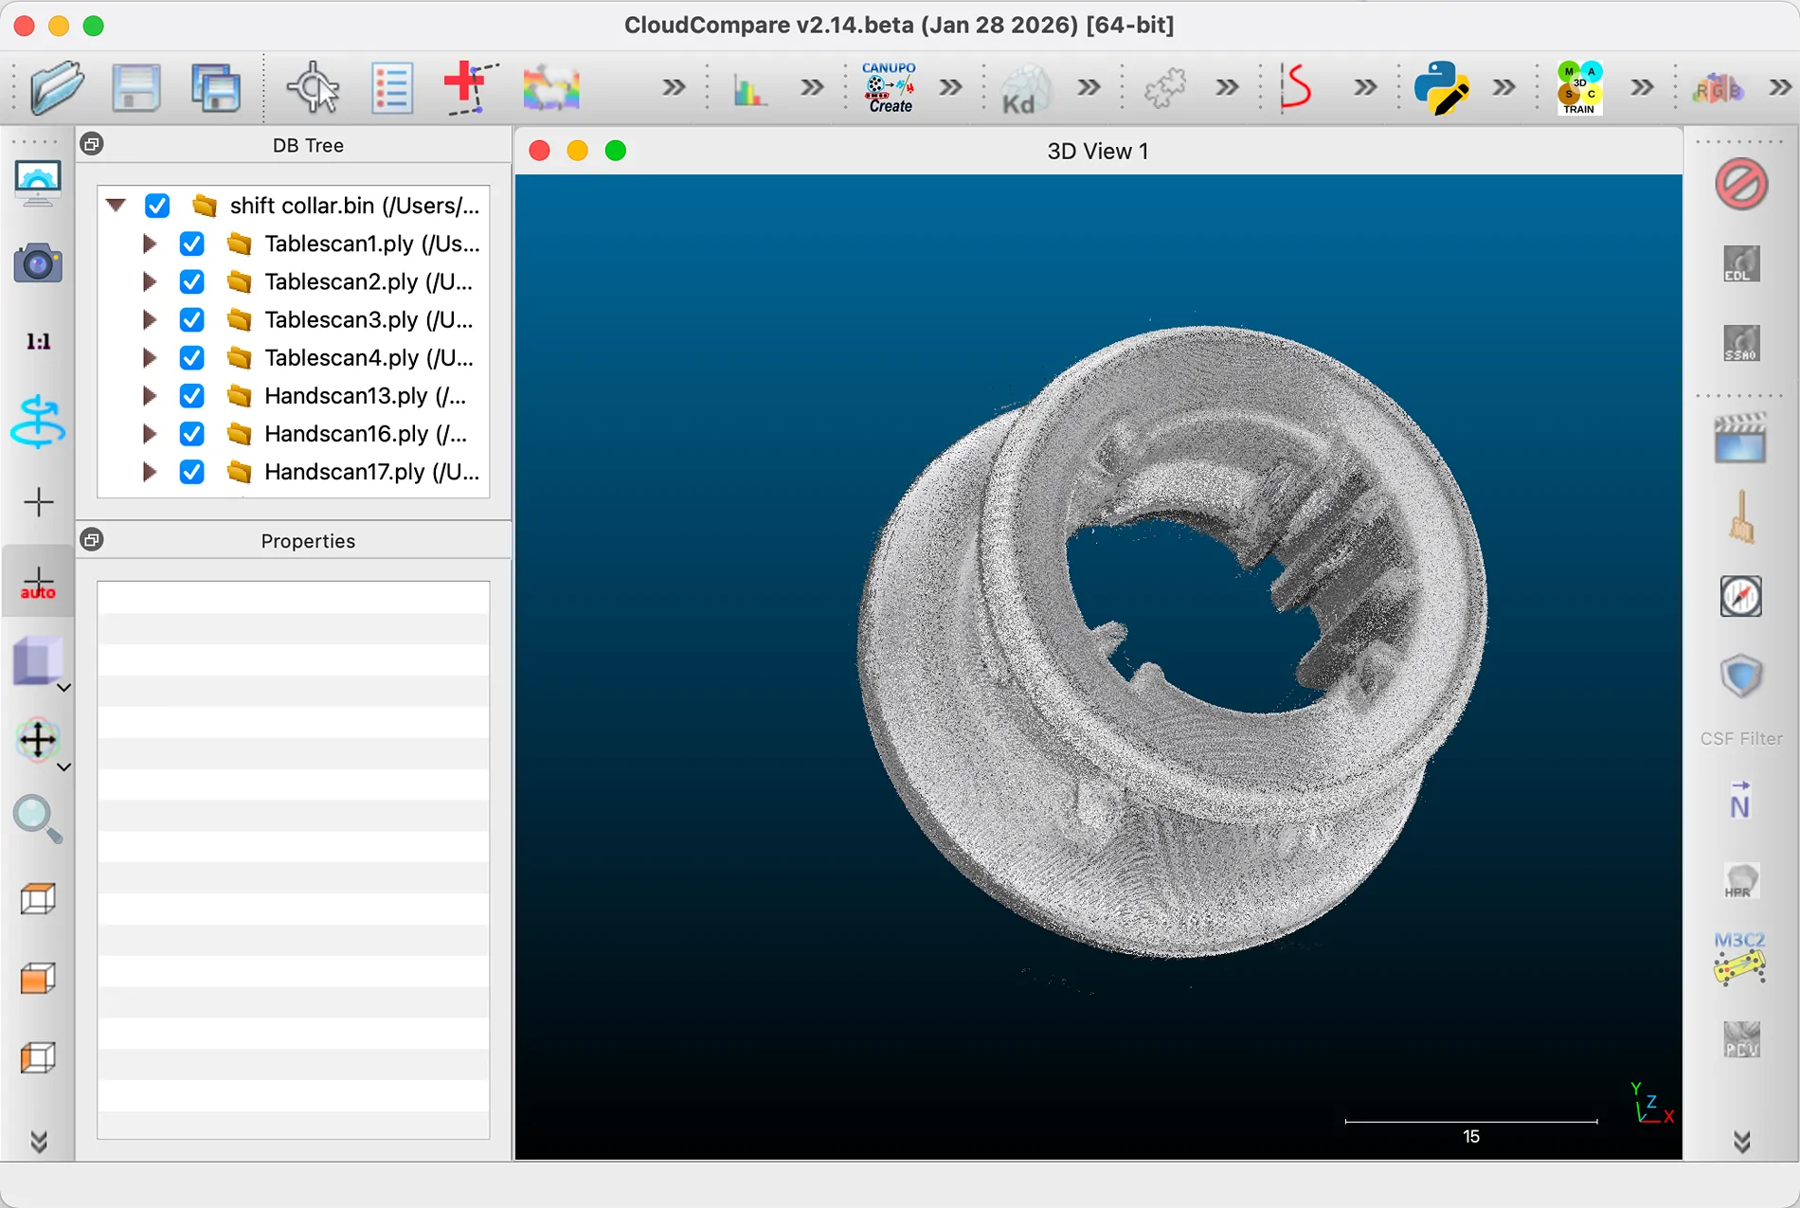Viewport: 1800px width, 1208px height.
Task: Activate the camera snapshot icon
Action: [x=38, y=263]
